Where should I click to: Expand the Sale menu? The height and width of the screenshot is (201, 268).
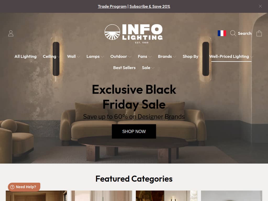coord(148,68)
